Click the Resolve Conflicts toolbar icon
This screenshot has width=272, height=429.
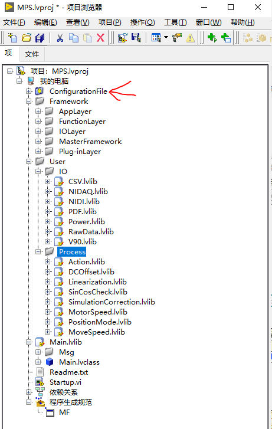tap(177, 38)
